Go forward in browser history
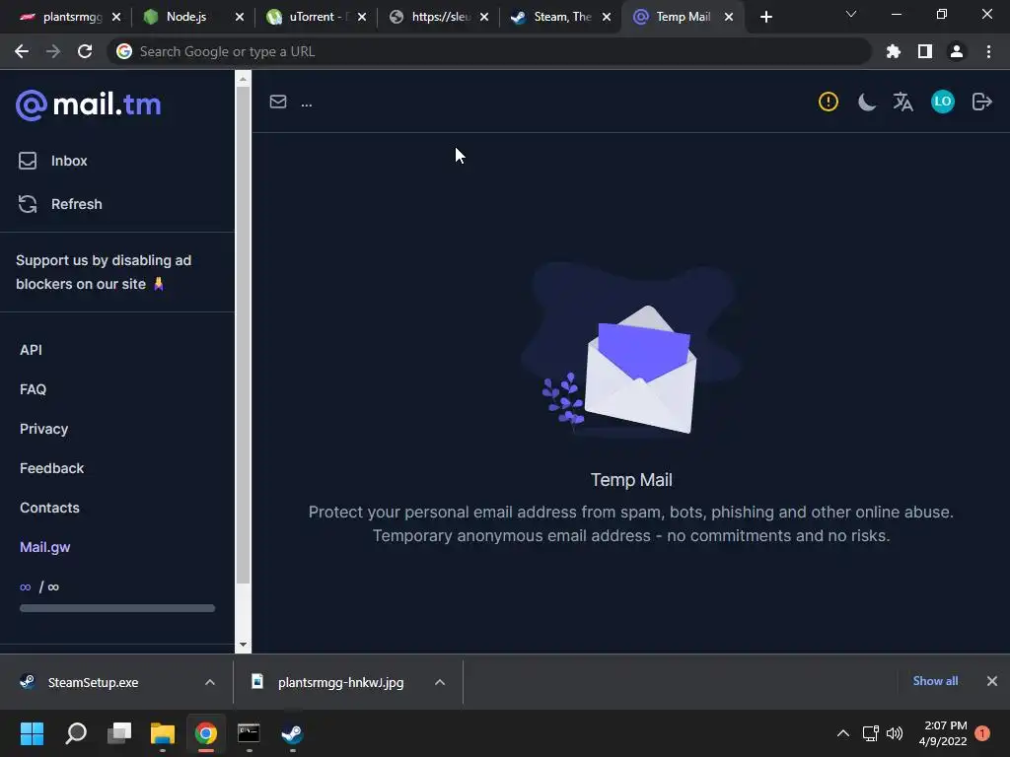This screenshot has height=757, width=1010. point(53,51)
